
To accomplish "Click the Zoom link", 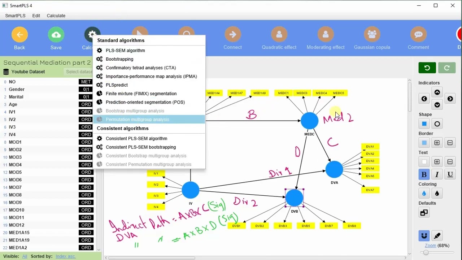I will pyautogui.click(x=430, y=246).
